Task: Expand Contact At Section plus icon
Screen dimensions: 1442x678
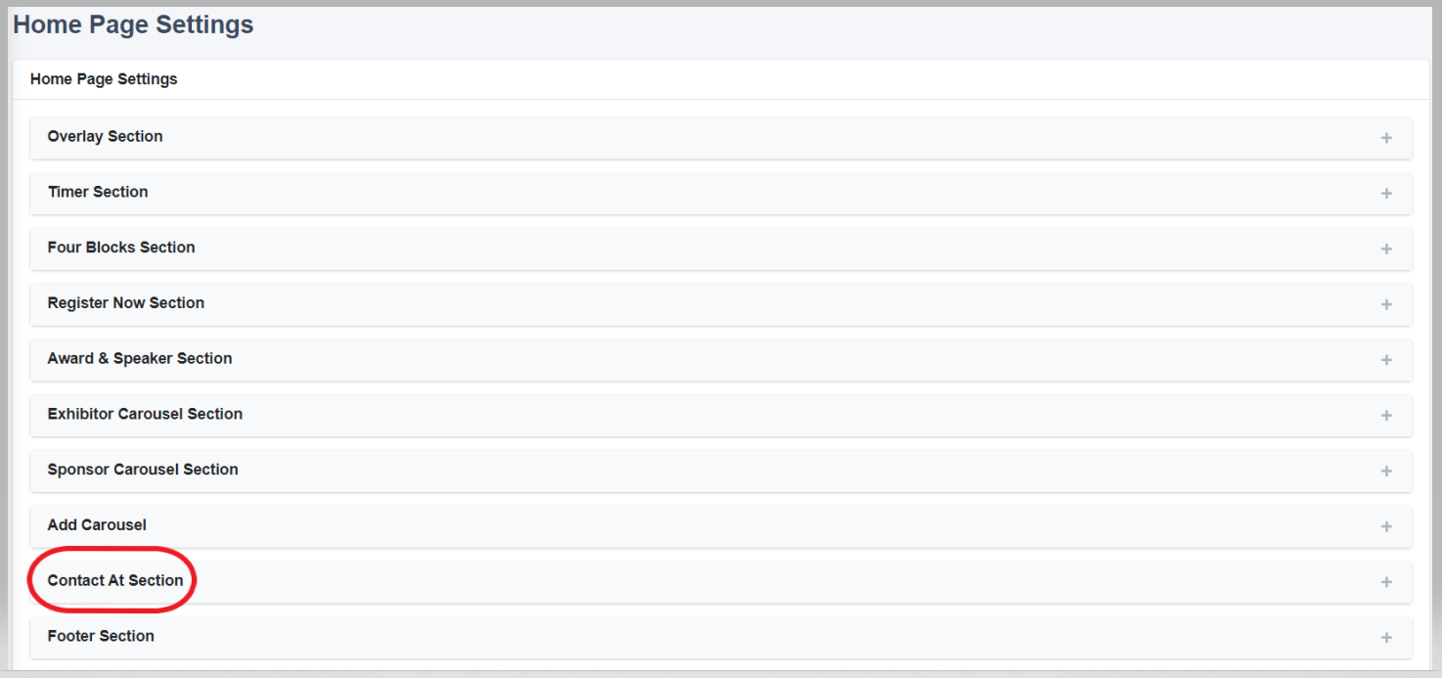Action: click(x=1386, y=582)
